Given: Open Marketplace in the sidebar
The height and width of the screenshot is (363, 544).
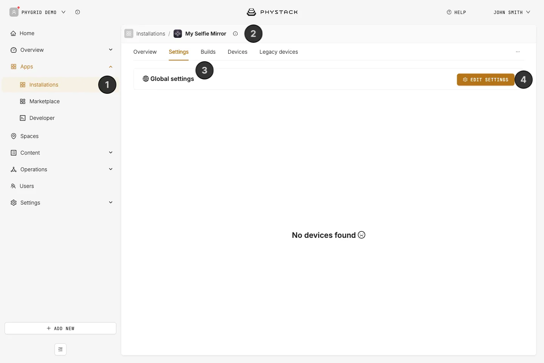Looking at the screenshot, I should coord(60,101).
